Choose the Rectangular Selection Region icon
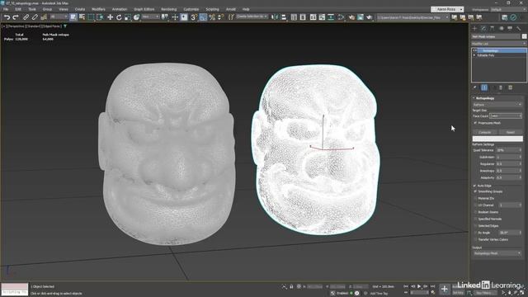The height and width of the screenshot is (297, 528). (91, 17)
